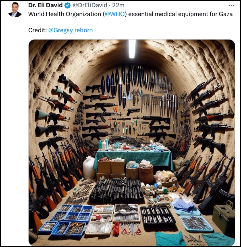
Task: Click the fluorescent ceiling light in the image
Action: (132, 49)
